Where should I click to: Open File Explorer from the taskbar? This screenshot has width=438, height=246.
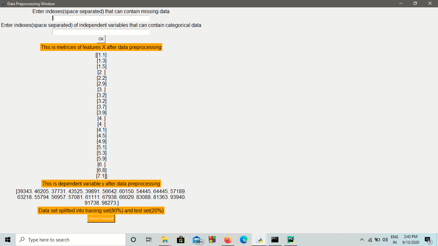click(165, 240)
